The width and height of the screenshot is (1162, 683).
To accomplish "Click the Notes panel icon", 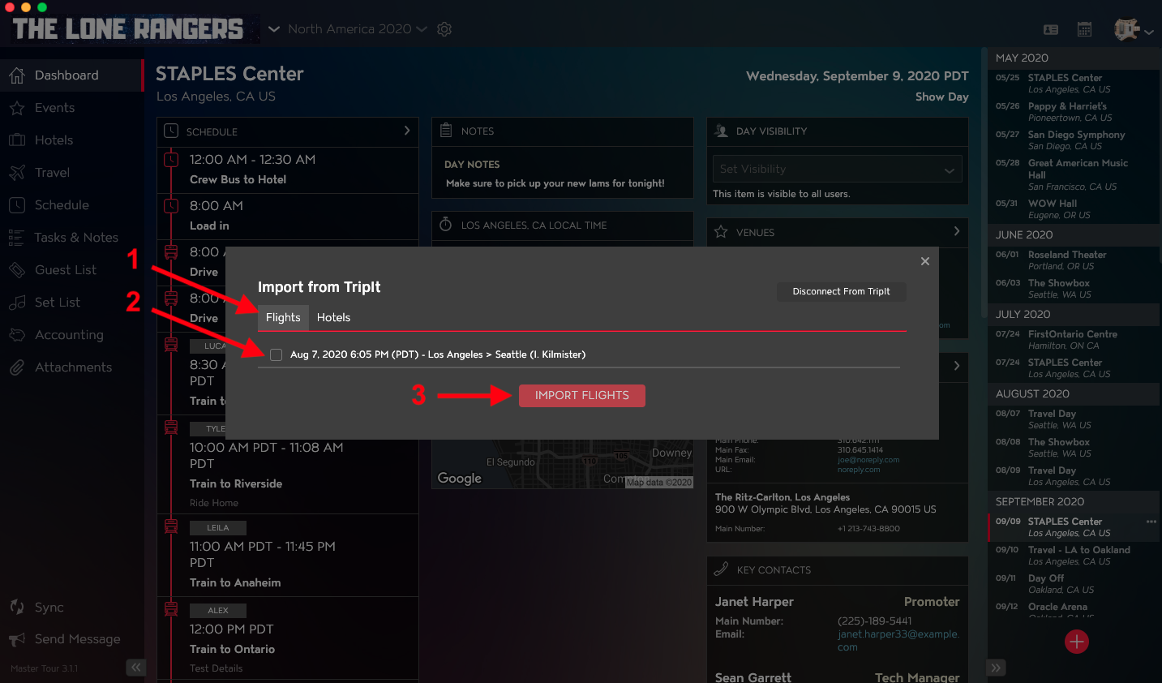I will coord(446,131).
